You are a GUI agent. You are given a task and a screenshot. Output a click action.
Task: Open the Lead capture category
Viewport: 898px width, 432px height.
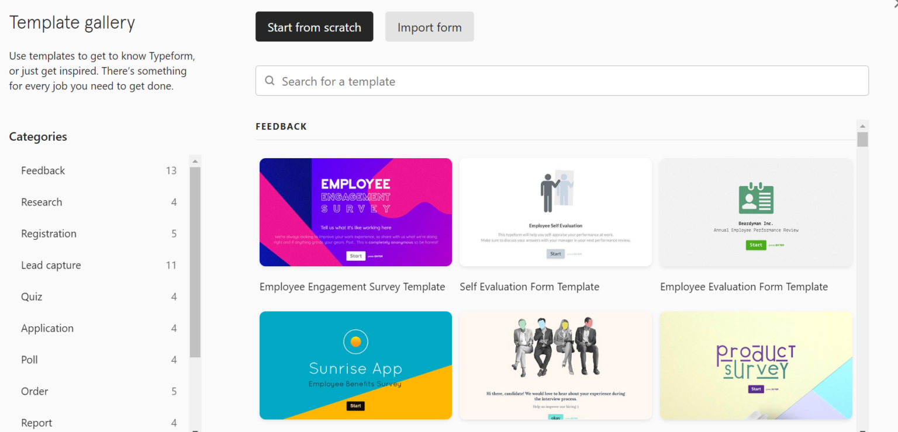(50, 265)
